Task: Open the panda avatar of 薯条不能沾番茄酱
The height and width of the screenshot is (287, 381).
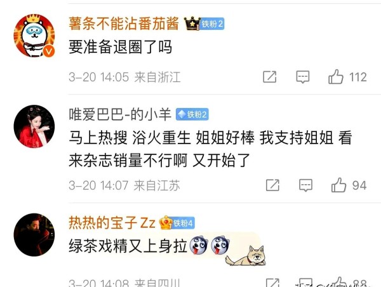Action: pos(34,36)
